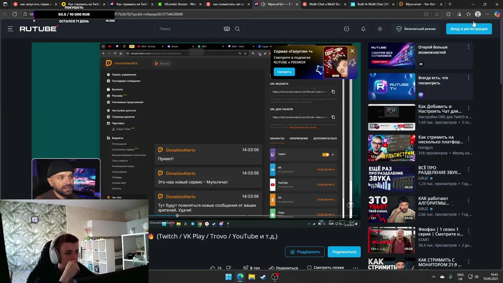Toggle the light/dark theme sun icon

coord(380,29)
